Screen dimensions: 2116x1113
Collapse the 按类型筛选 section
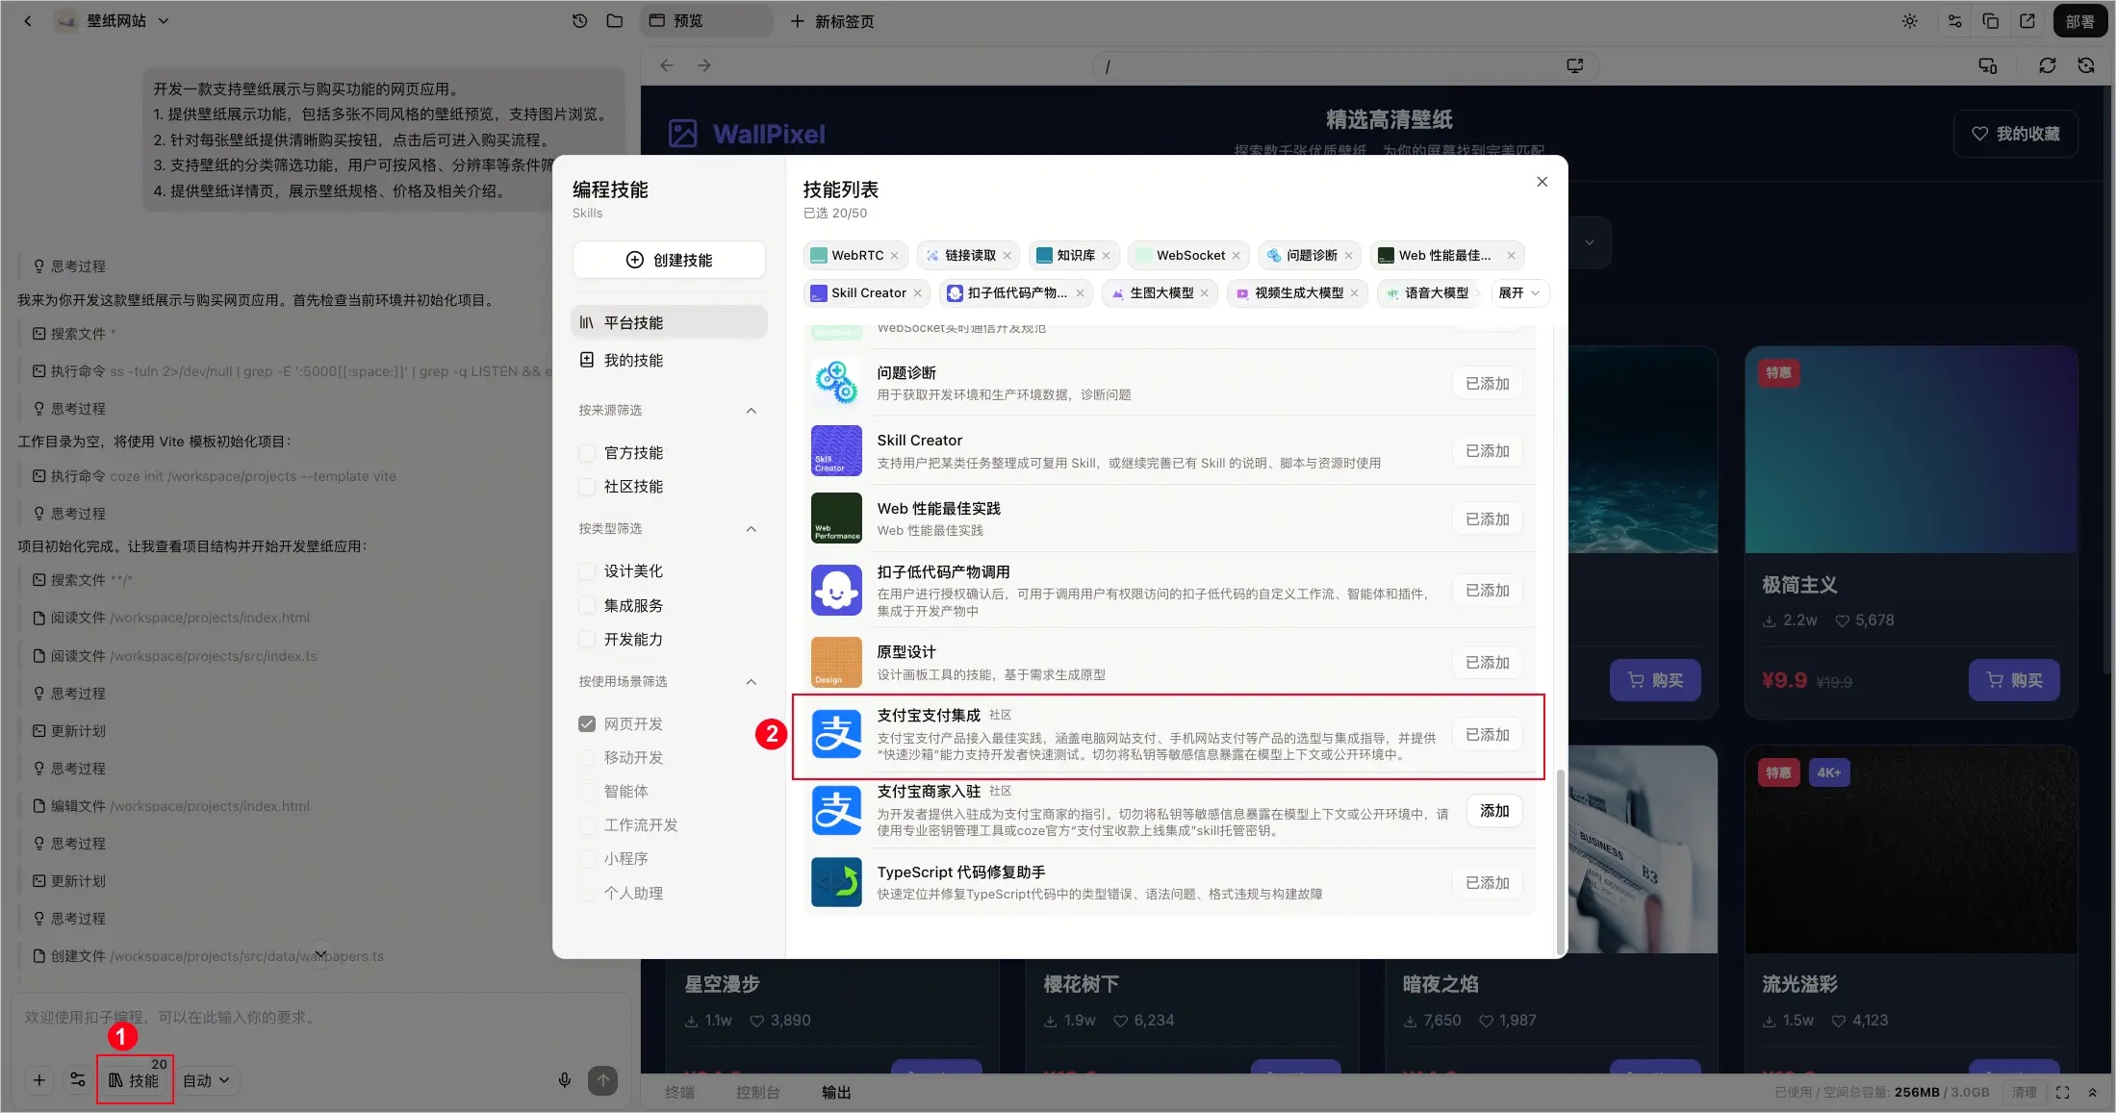752,529
